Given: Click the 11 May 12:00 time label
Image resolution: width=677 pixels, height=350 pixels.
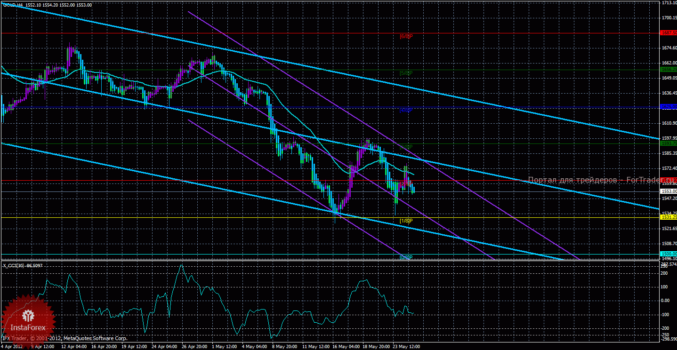Looking at the screenshot, I should point(316,346).
